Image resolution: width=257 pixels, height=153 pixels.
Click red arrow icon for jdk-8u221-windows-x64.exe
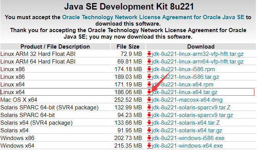click(150, 145)
